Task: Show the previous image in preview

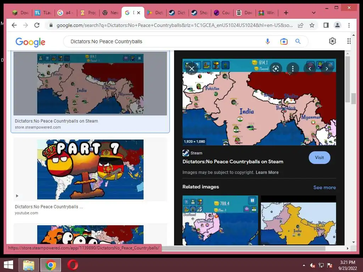Action: 310,69
